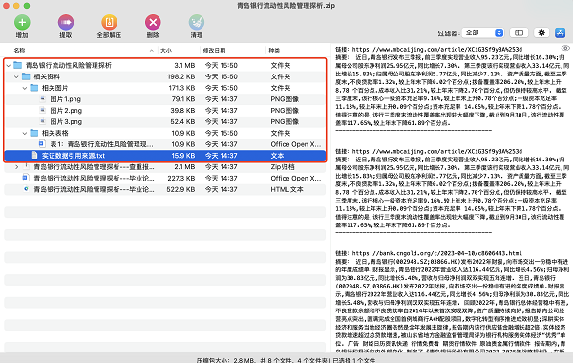Screen dimensions: 573x363
Task: Click the 图片 1.png file icon
Action: 42,99
